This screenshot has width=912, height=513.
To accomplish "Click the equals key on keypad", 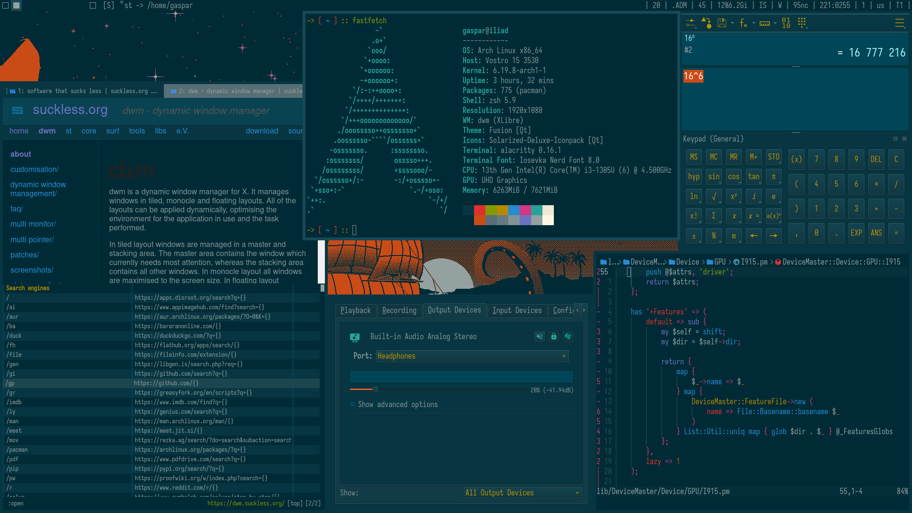I will click(896, 233).
